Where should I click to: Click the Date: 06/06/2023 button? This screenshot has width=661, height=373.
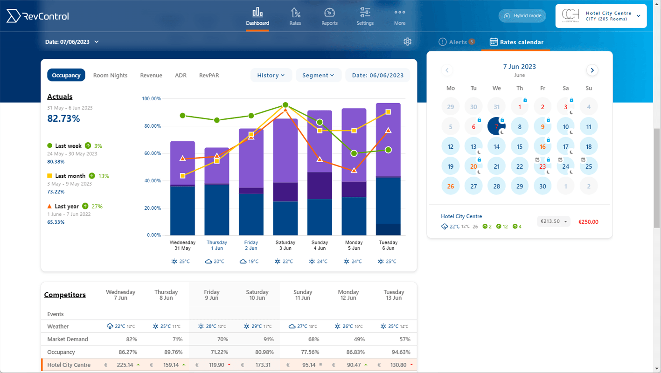click(x=377, y=75)
